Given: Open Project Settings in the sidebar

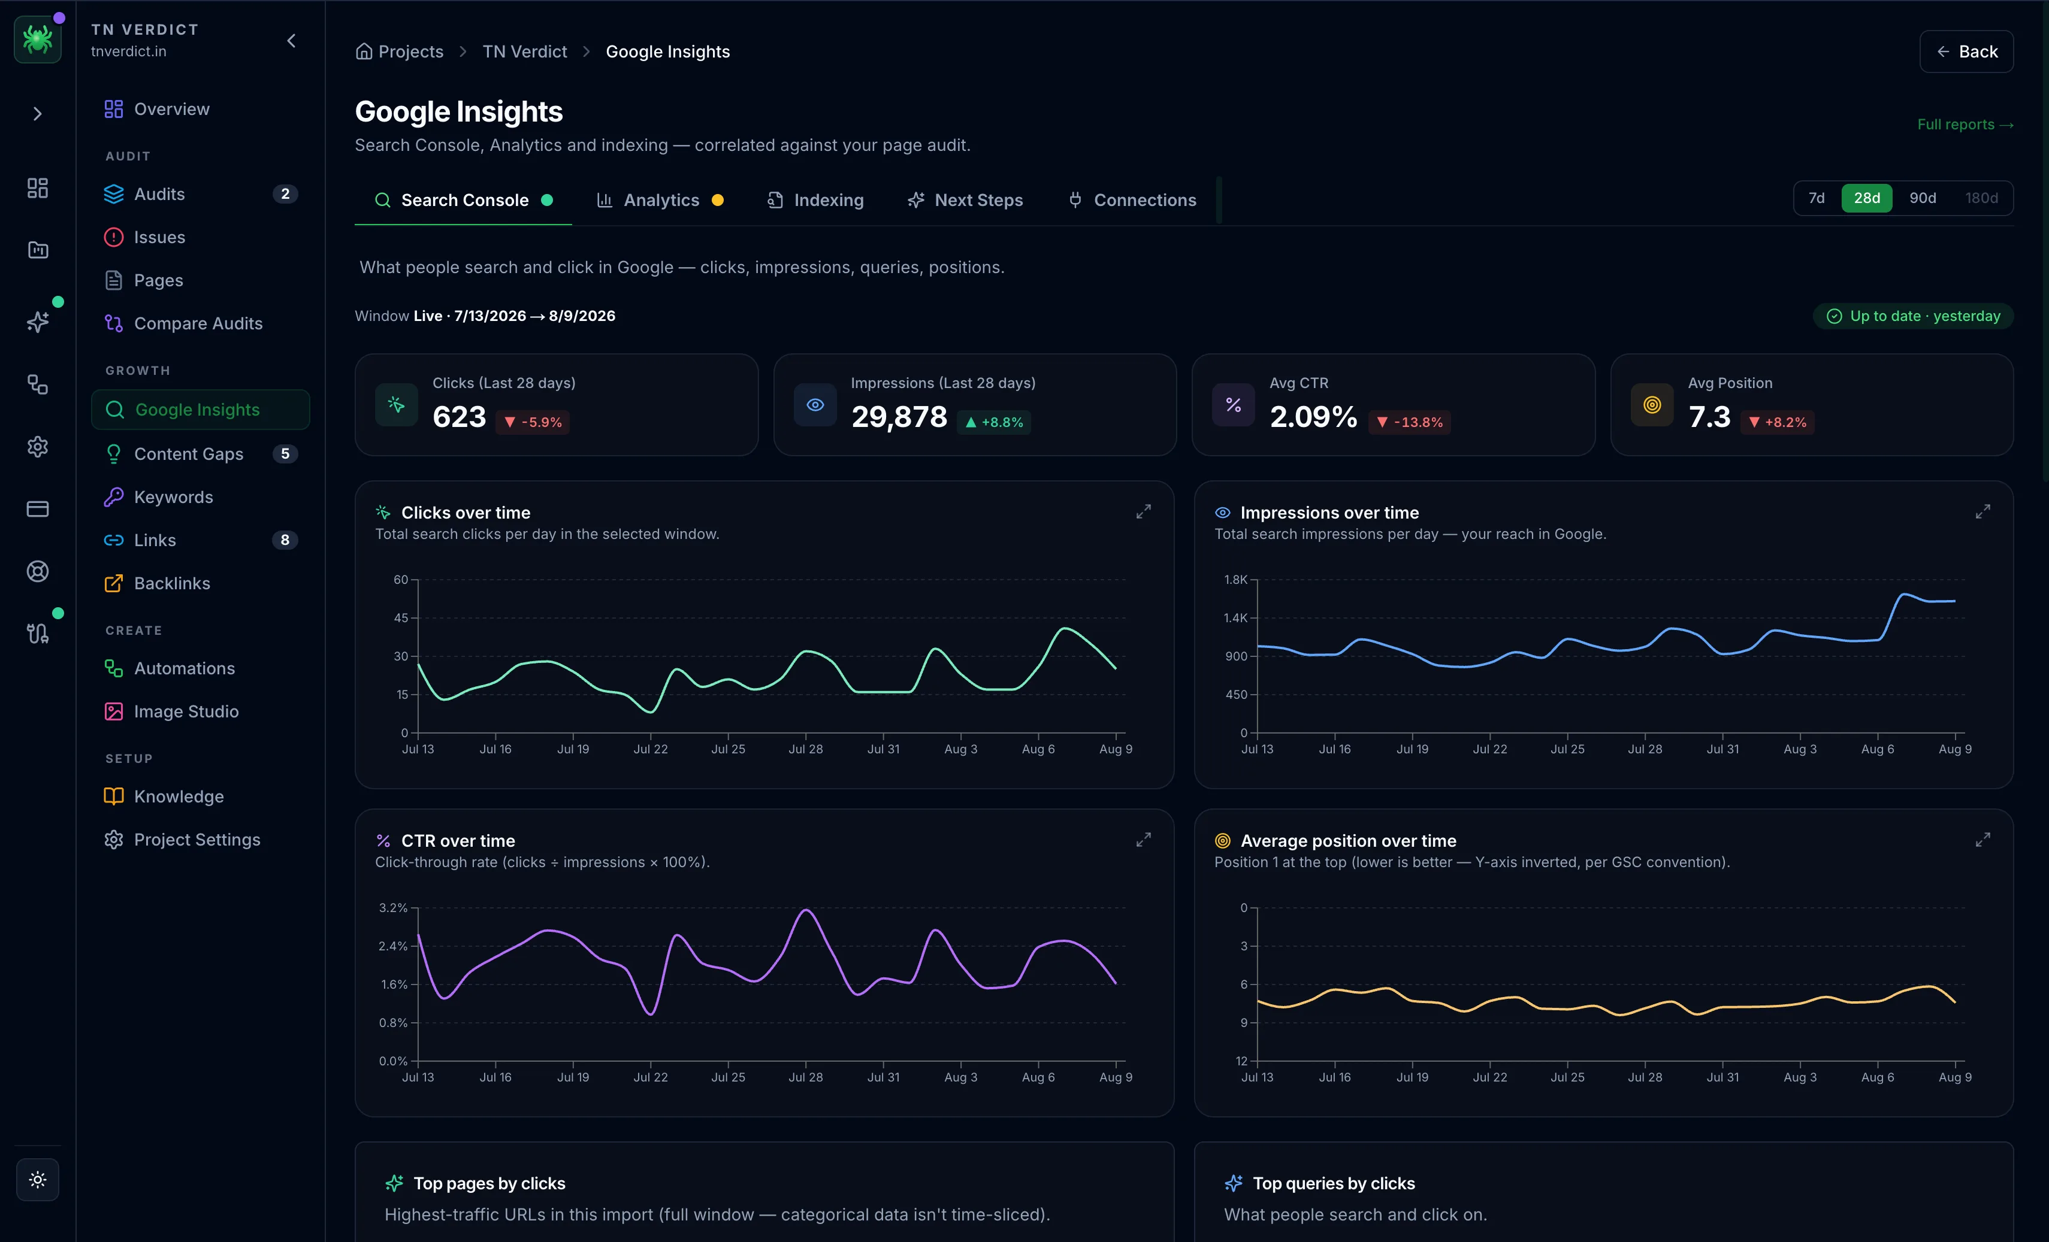Looking at the screenshot, I should coord(201,840).
